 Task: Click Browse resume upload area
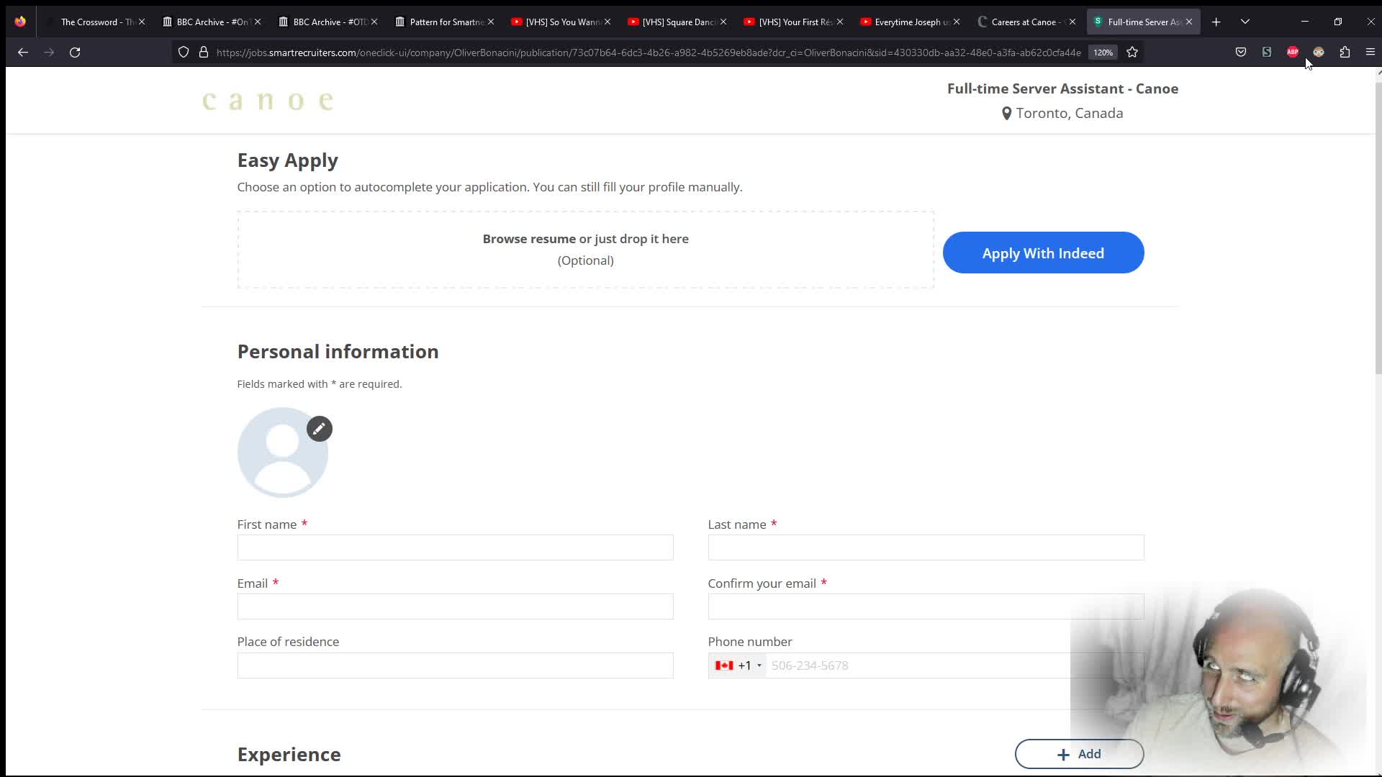(x=585, y=250)
